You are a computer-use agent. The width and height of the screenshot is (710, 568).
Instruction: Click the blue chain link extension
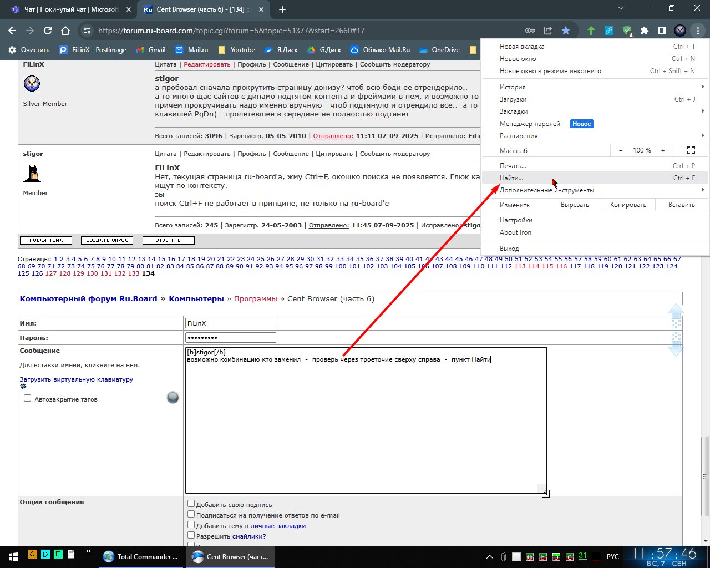(x=609, y=31)
